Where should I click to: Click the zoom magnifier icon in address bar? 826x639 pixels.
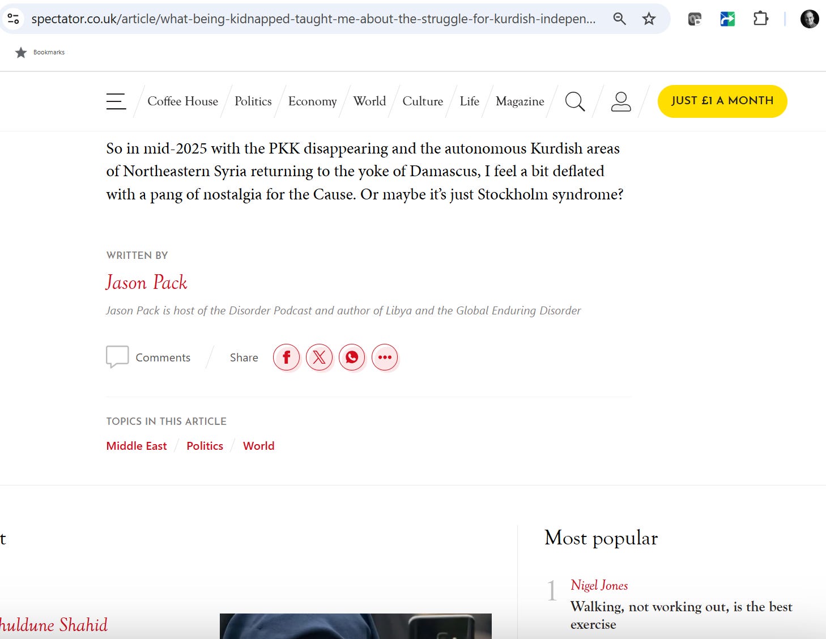tap(620, 19)
